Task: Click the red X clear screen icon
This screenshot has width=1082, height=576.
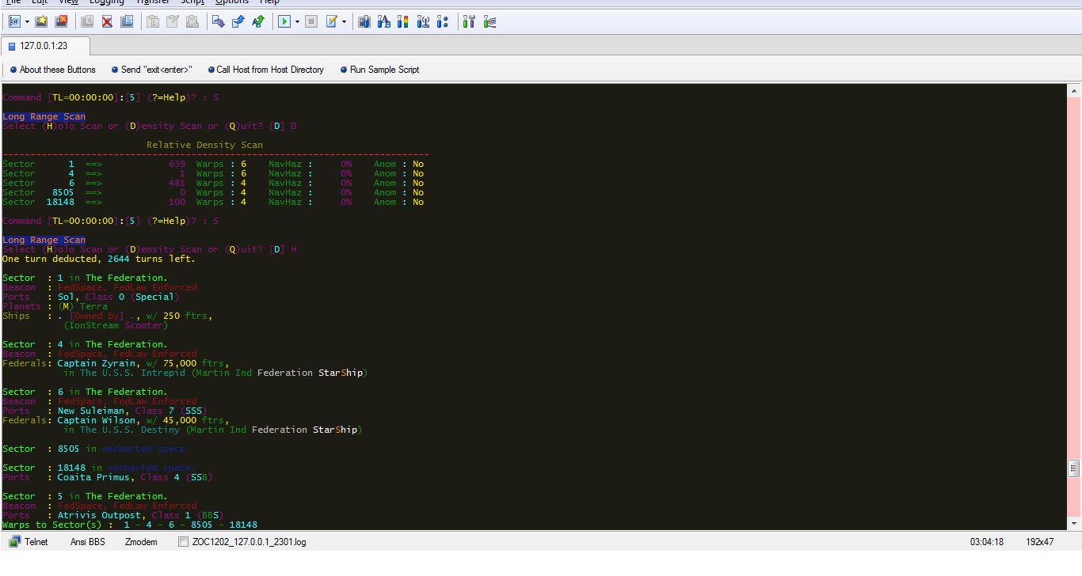Action: (107, 21)
